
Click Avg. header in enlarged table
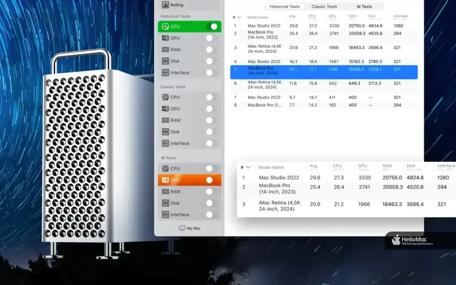[x=313, y=166]
